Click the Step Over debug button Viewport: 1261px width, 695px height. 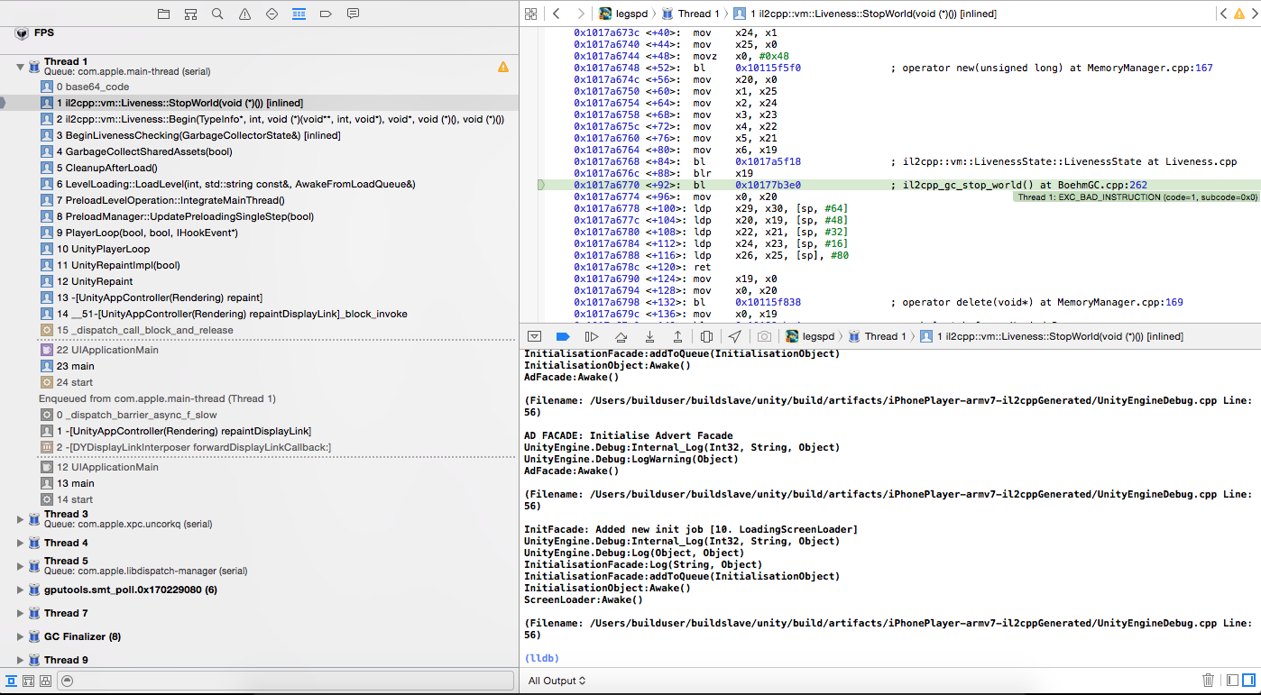(x=621, y=336)
